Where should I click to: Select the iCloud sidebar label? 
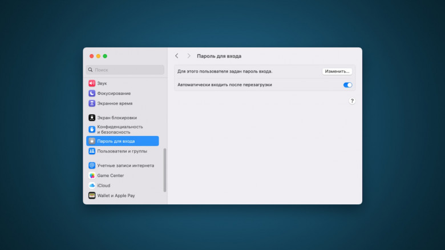104,186
